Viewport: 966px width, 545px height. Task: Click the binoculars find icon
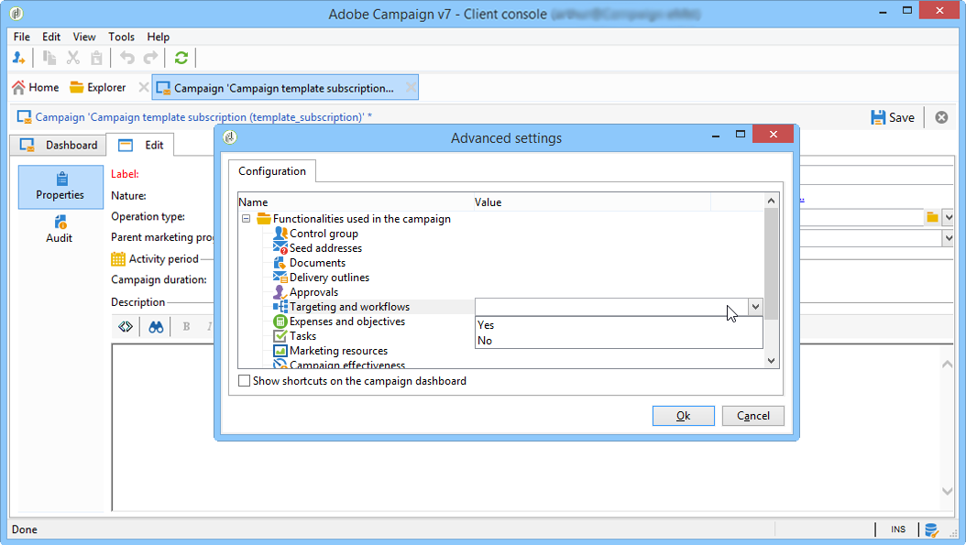pos(156,327)
